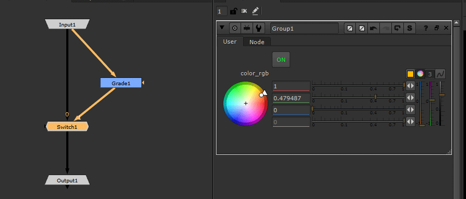Click the white handle on the color wheel

coord(261,95)
